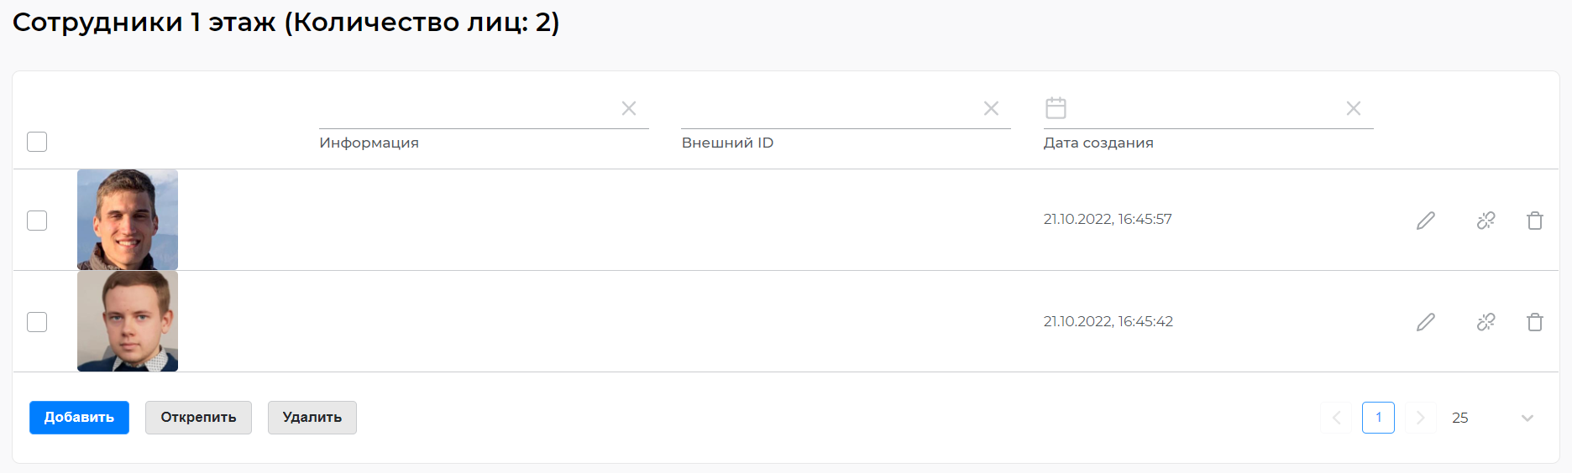Clear the Дата создания filter
Image resolution: width=1572 pixels, height=473 pixels.
1353,108
